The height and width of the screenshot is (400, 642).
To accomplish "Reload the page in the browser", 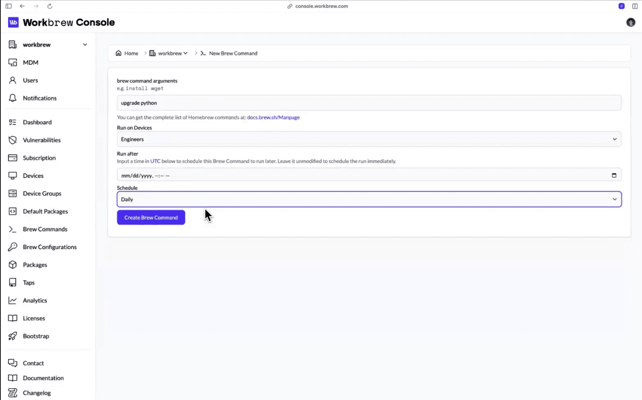I will coord(50,6).
